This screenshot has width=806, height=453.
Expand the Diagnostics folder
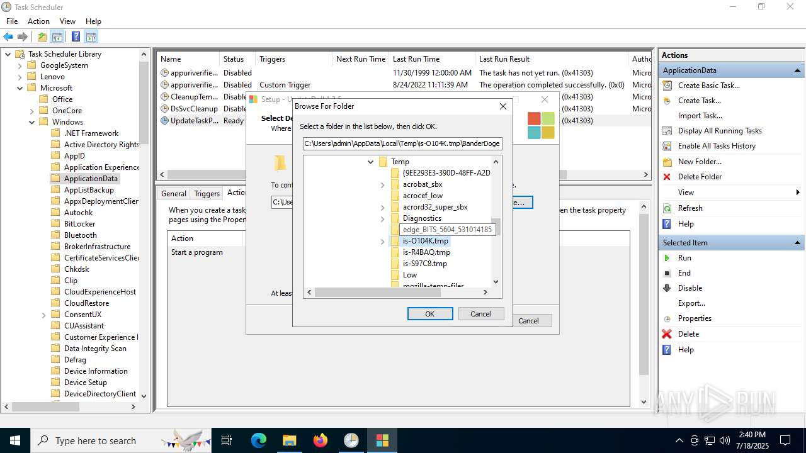(x=382, y=219)
